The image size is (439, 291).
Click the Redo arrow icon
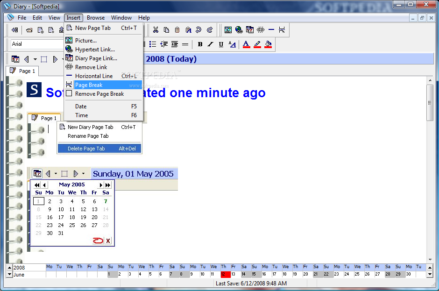[210, 30]
